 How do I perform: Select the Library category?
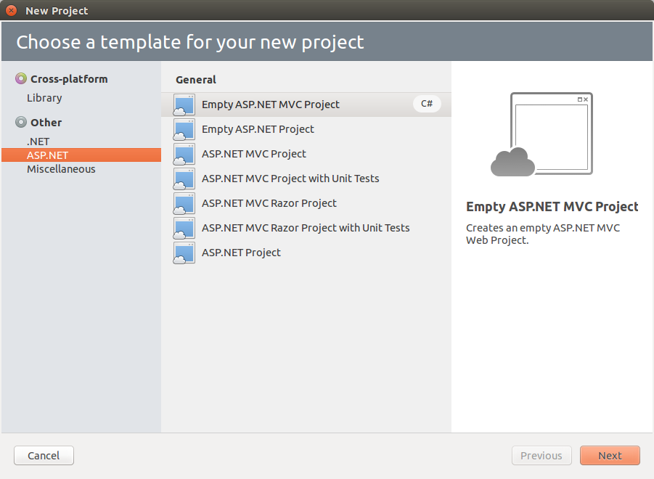pos(44,98)
